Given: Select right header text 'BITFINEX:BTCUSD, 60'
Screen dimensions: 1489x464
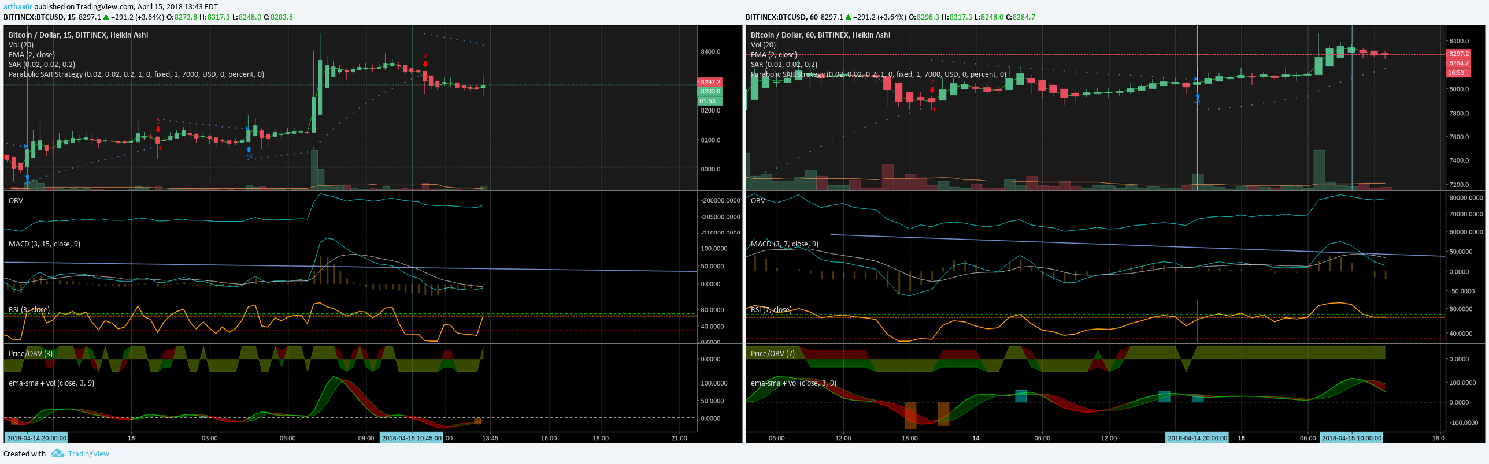Looking at the screenshot, I should [781, 17].
